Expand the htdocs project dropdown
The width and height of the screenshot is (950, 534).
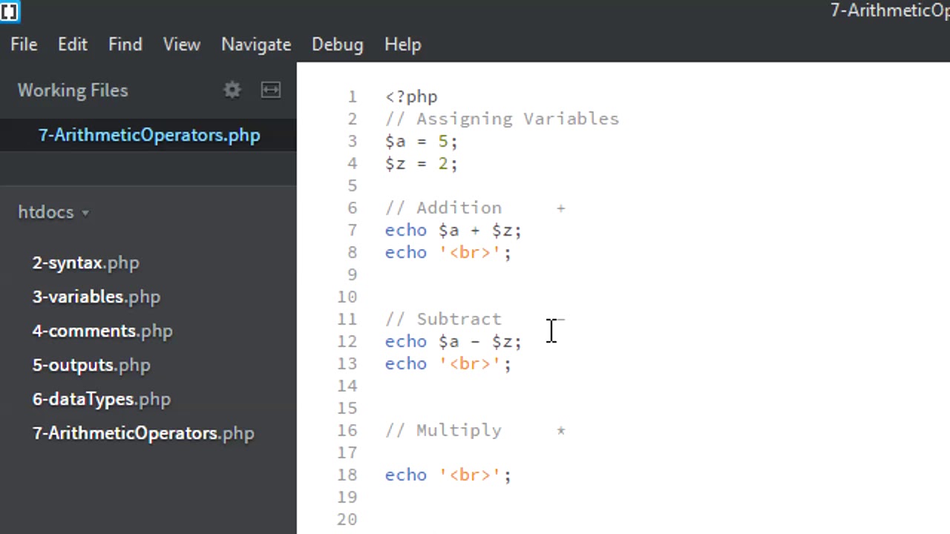click(x=53, y=212)
